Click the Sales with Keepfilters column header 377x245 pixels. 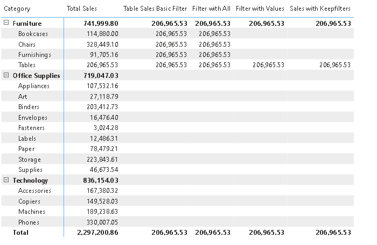coord(320,9)
